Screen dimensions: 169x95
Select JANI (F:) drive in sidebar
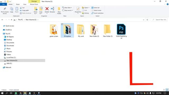pyautogui.click(x=8, y=64)
